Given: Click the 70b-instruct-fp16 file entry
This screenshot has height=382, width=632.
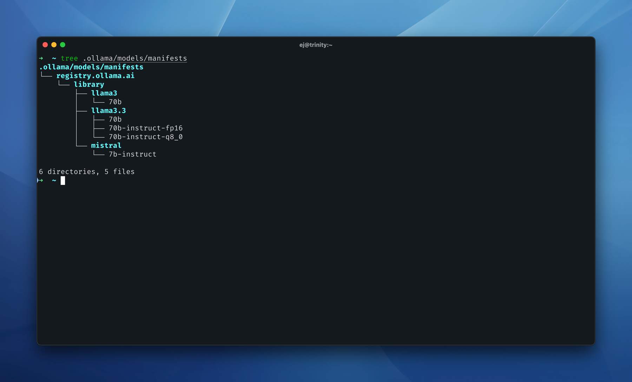Looking at the screenshot, I should 145,128.
